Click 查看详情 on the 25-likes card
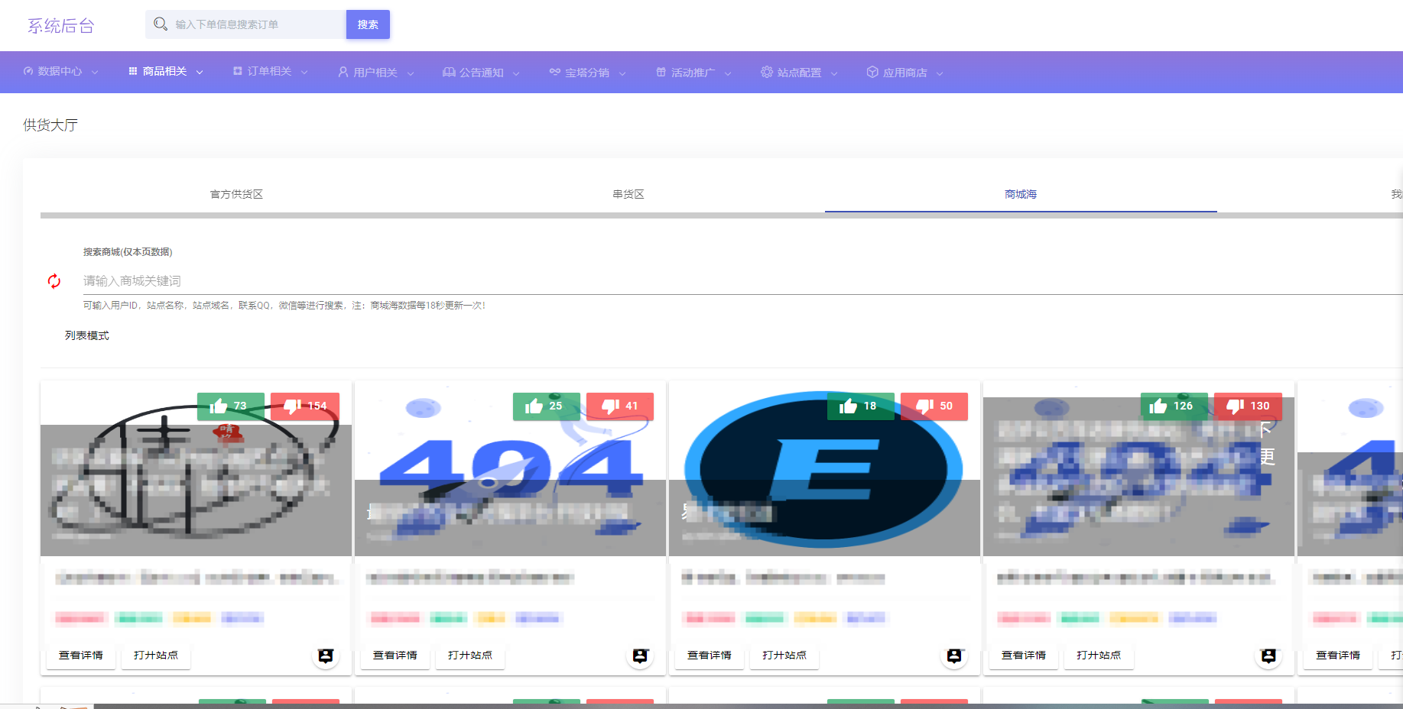1403x709 pixels. 395,656
